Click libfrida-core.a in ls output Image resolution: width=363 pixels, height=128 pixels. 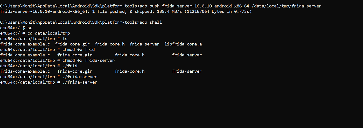pyautogui.click(x=183, y=44)
